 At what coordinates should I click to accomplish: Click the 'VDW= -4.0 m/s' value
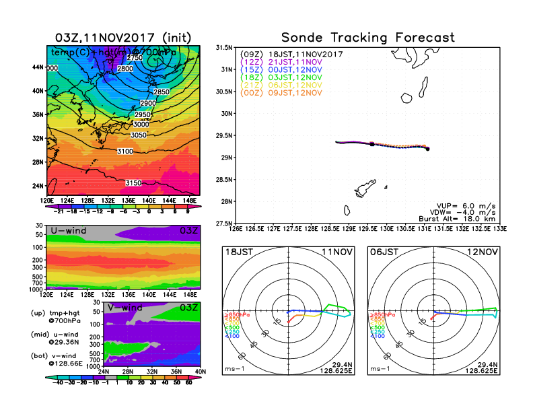[x=462, y=213]
